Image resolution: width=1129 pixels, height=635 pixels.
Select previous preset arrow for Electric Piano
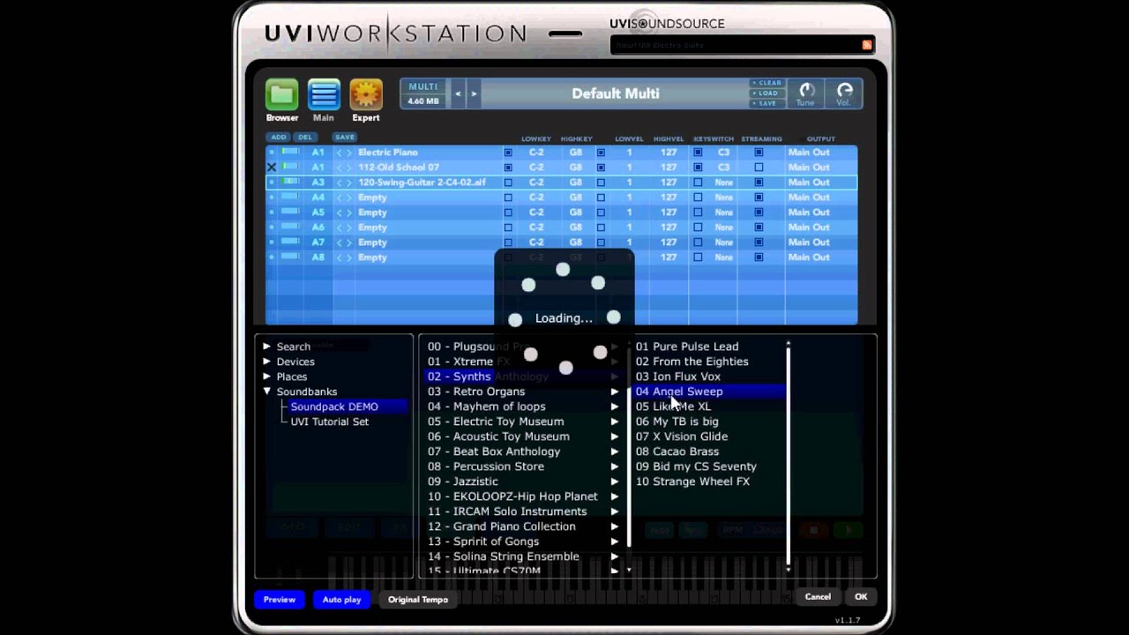(x=339, y=153)
